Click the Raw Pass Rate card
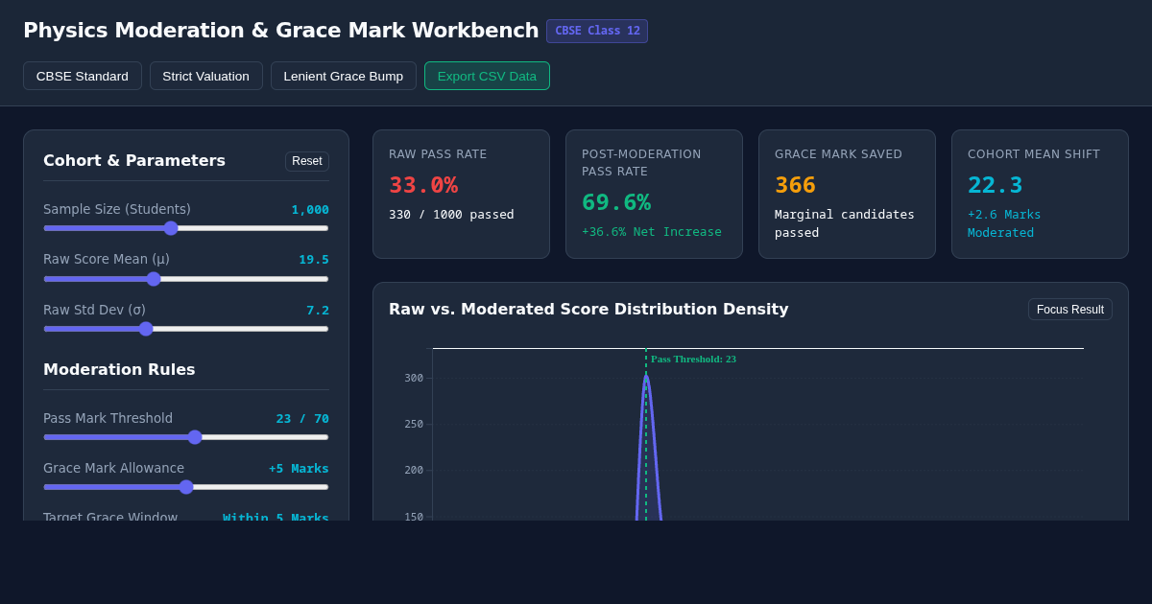The height and width of the screenshot is (604, 1152). tap(461, 194)
